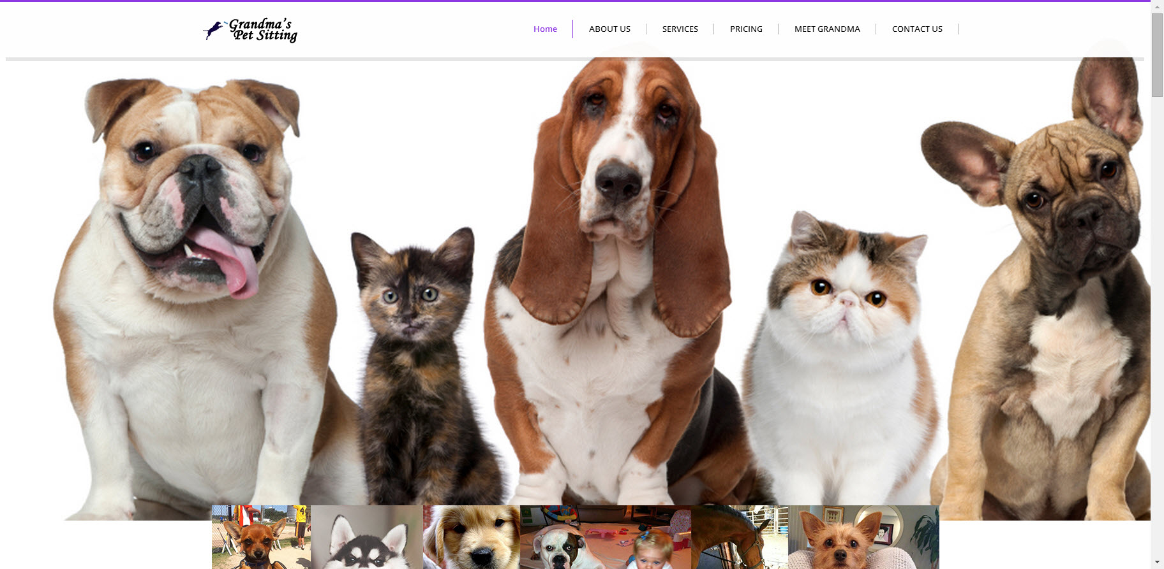Click the basset hound in banner
1164x569 pixels.
click(613, 255)
